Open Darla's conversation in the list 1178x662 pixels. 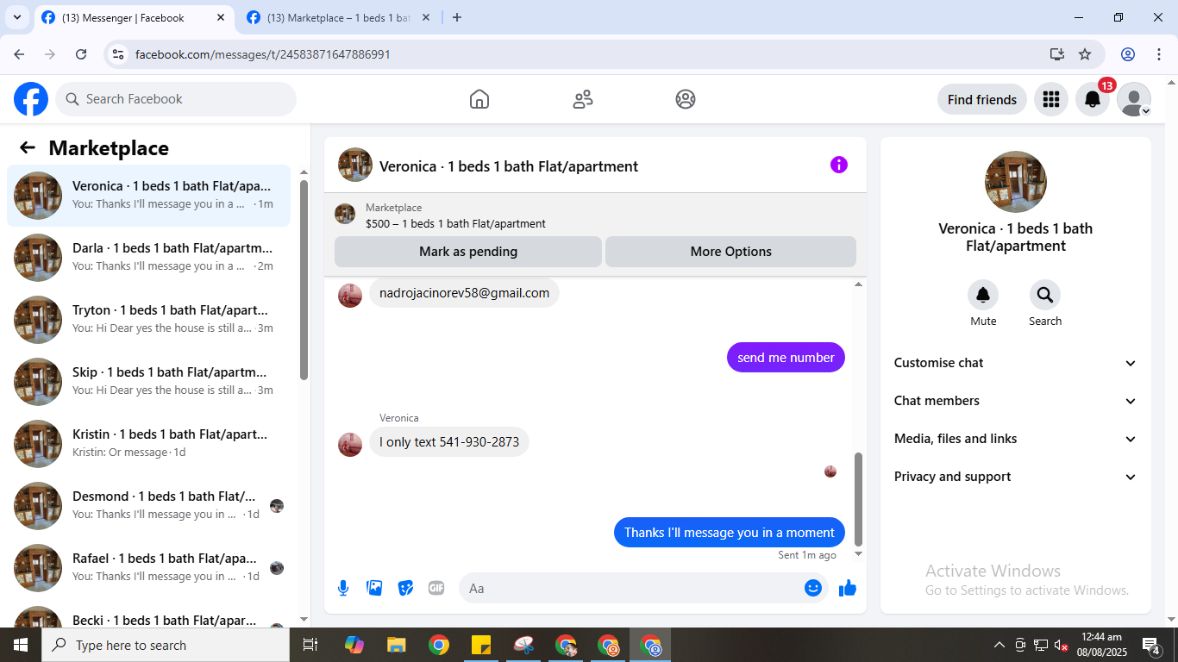tap(148, 257)
